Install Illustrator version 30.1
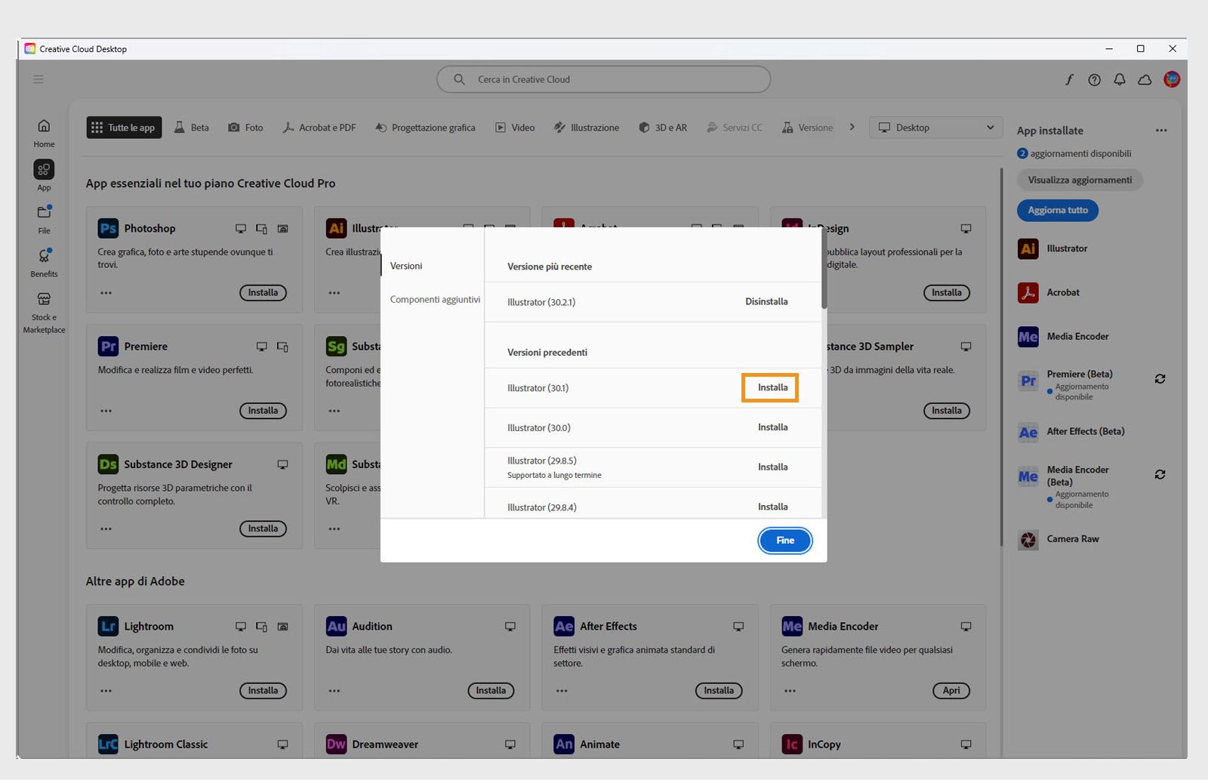This screenshot has height=780, width=1208. (769, 387)
